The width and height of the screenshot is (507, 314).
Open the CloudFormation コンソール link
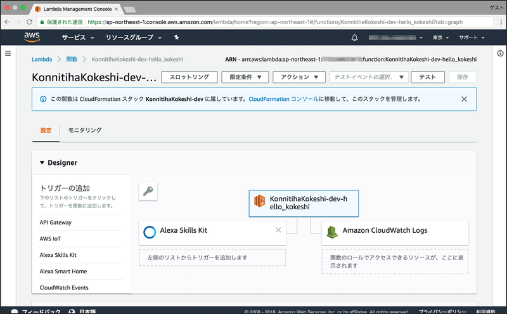283,99
